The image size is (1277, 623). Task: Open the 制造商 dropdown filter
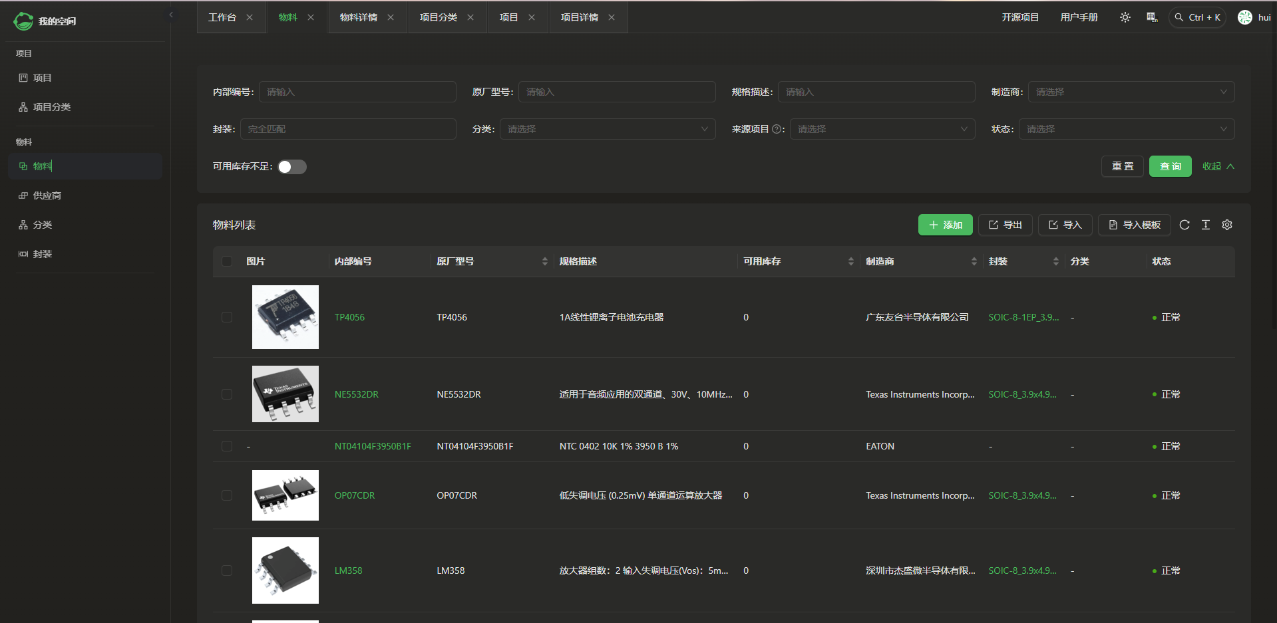coord(1131,92)
